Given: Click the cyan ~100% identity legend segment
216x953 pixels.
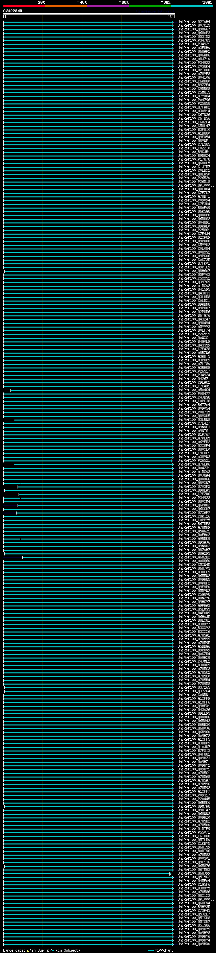Looking at the screenshot, I should tap(192, 6).
